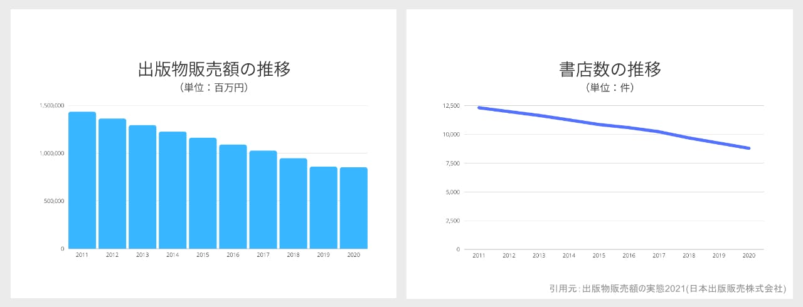803x307 pixels.
Task: Click the 2015 x-axis label under the line chart
Action: [x=599, y=256]
